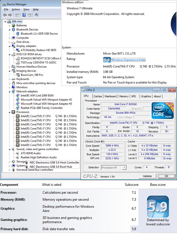
Task: Click the Back arrow in Device Manager toolbar
Action: [5, 15]
